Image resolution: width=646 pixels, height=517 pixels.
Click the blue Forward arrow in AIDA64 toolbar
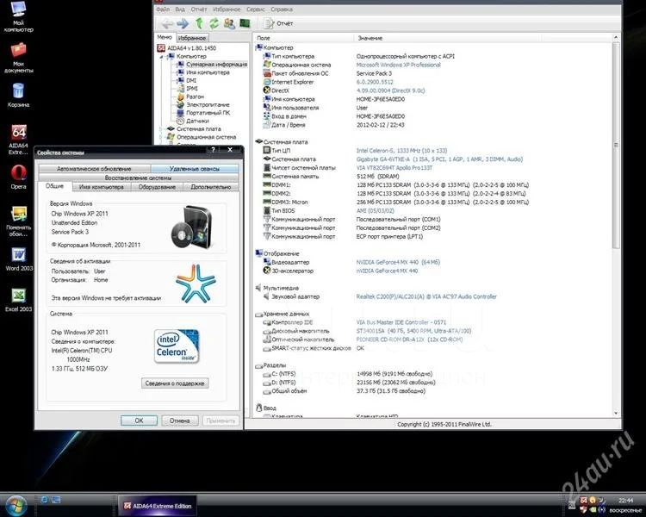point(181,23)
